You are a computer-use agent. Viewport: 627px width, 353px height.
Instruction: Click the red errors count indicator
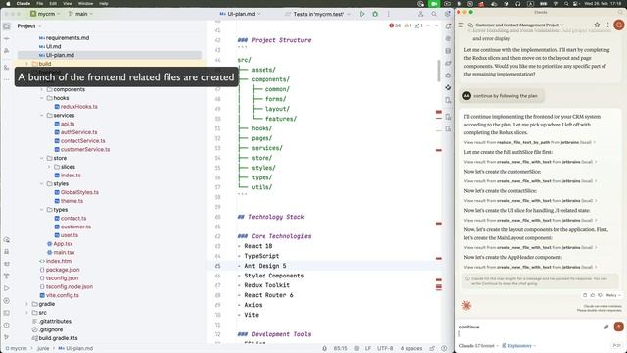click(395, 25)
